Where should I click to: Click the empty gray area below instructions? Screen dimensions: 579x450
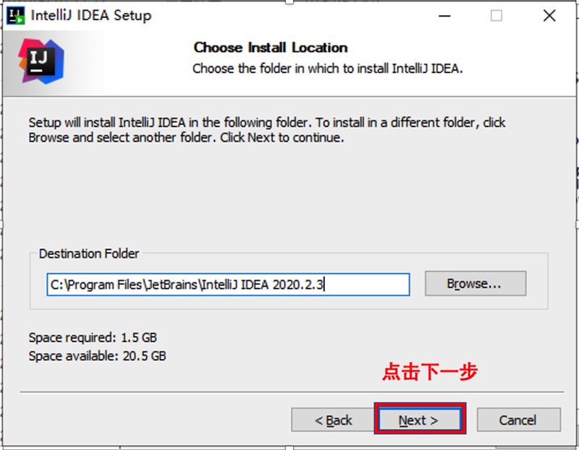tap(289, 195)
